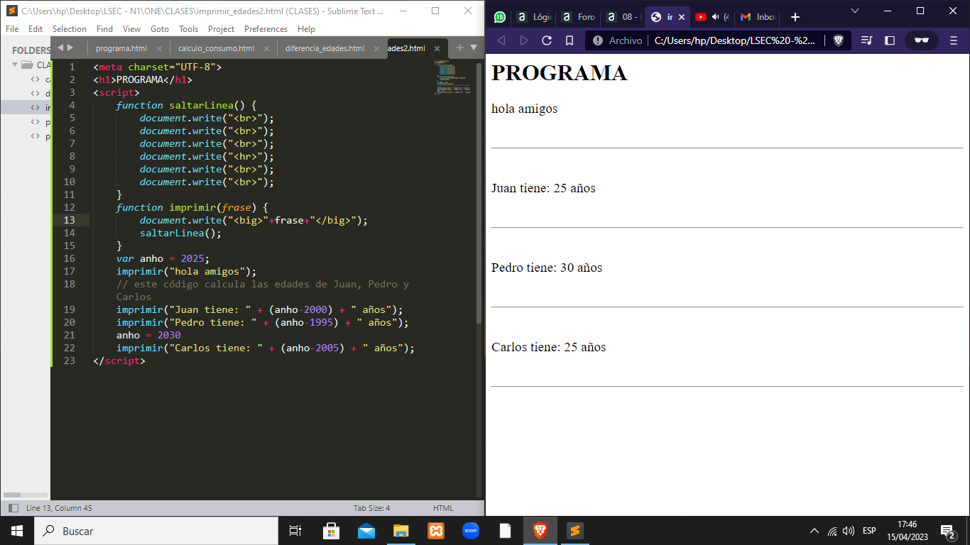Switch to the Foro browser tab

[x=578, y=17]
